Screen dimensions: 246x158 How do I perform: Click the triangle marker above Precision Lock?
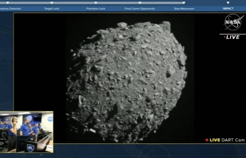(x=96, y=3)
